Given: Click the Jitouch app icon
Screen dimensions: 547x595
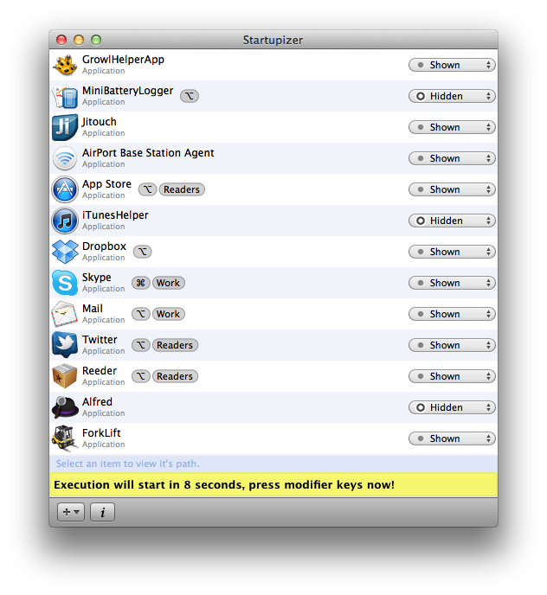Looking at the screenshot, I should coord(65,127).
